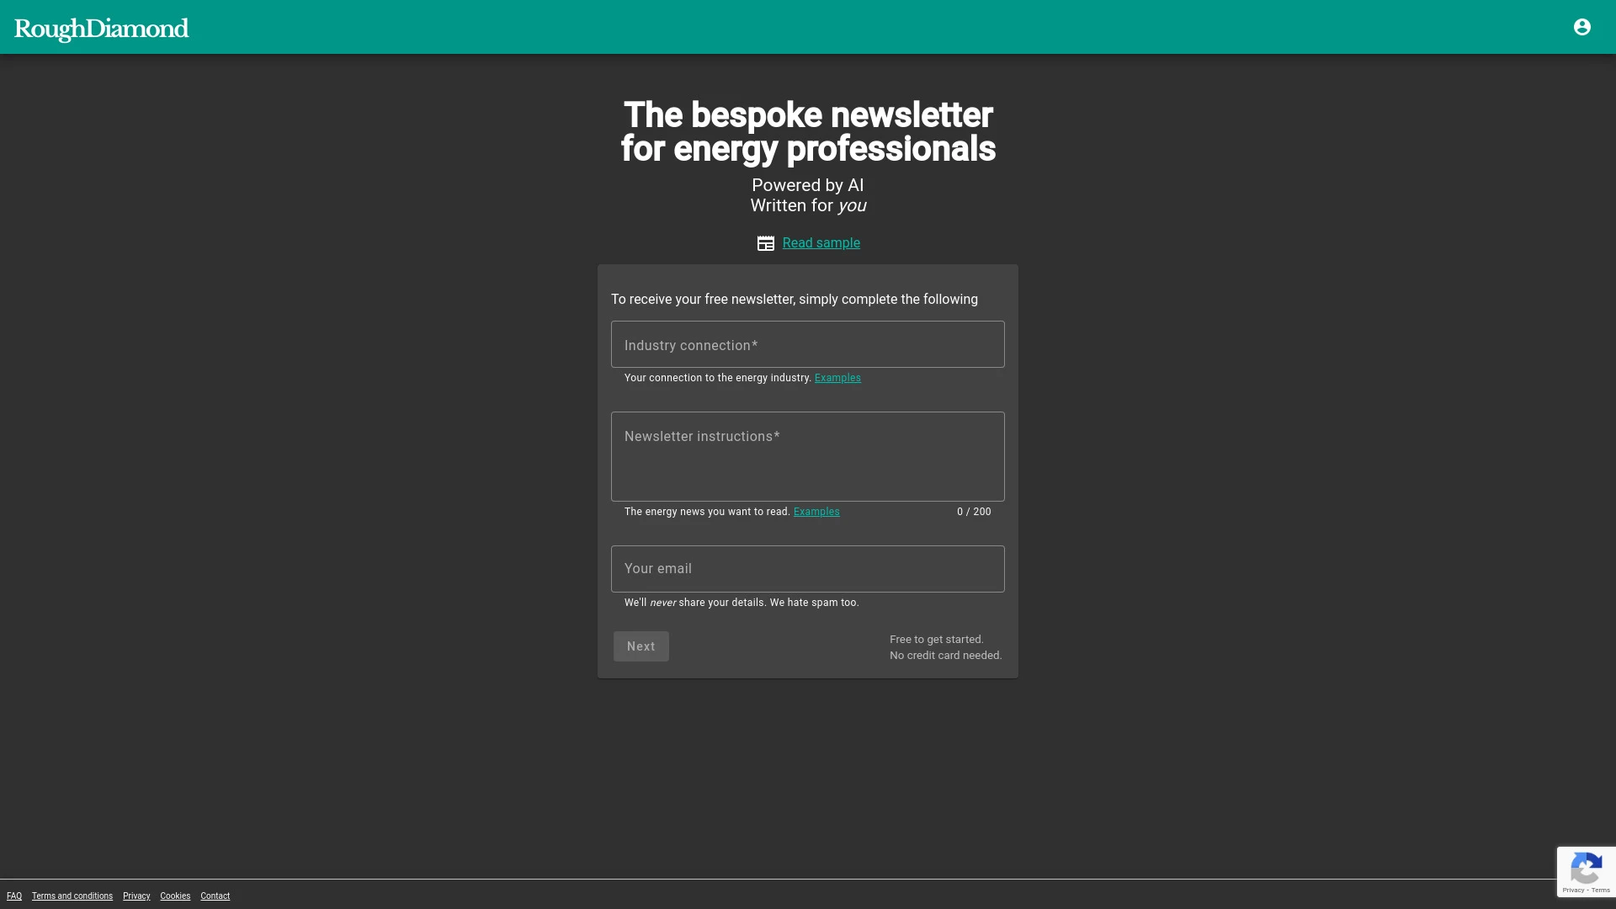Open the Privacy policy page
The height and width of the screenshot is (909, 1616).
136,896
